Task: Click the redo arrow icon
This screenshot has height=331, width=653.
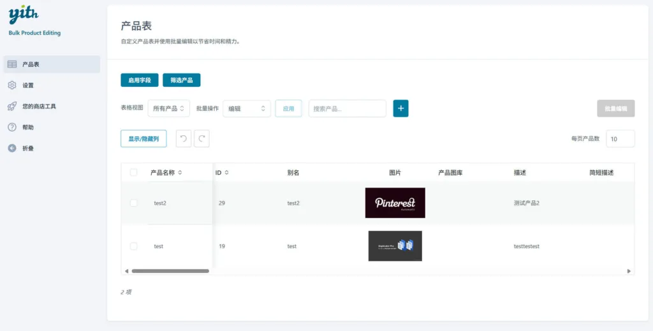Action: (x=202, y=138)
